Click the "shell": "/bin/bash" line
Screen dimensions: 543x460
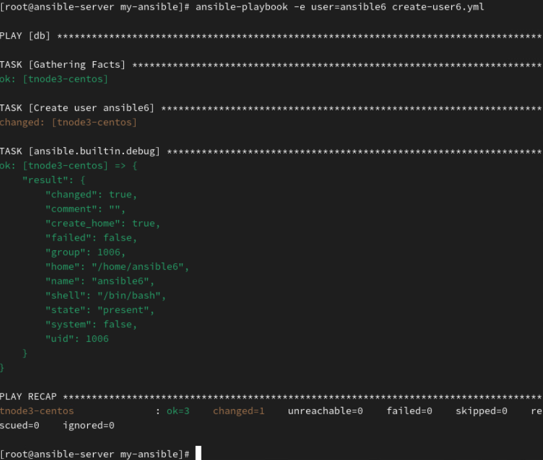tap(106, 295)
